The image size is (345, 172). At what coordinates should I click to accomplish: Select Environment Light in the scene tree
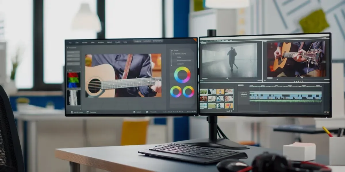[x=184, y=60]
